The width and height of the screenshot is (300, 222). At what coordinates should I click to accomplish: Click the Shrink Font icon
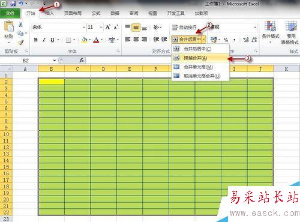tap(116, 27)
